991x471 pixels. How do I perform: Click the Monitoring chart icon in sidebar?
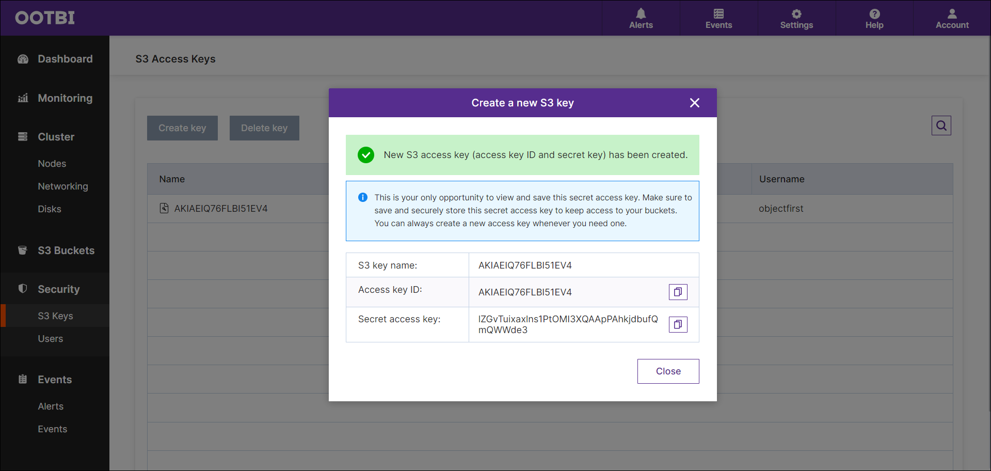[x=23, y=98]
